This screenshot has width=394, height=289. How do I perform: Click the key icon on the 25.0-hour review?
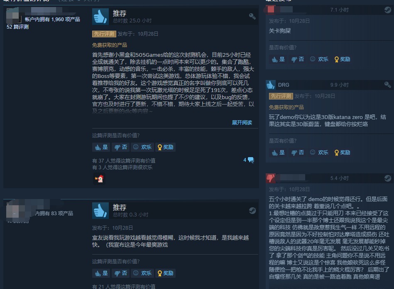tap(252, 16)
